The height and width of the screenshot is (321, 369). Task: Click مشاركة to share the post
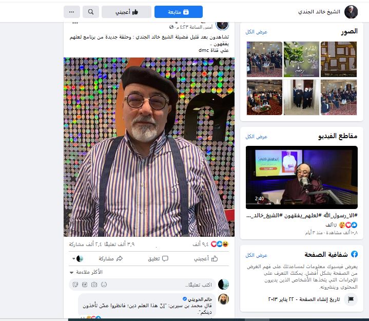[x=111, y=259]
